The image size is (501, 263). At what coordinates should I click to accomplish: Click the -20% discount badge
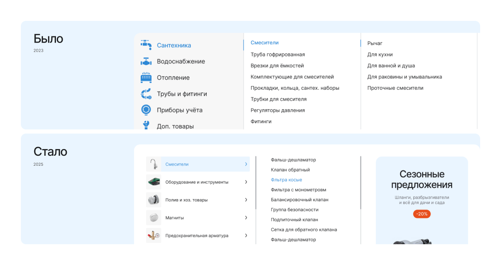[422, 214]
